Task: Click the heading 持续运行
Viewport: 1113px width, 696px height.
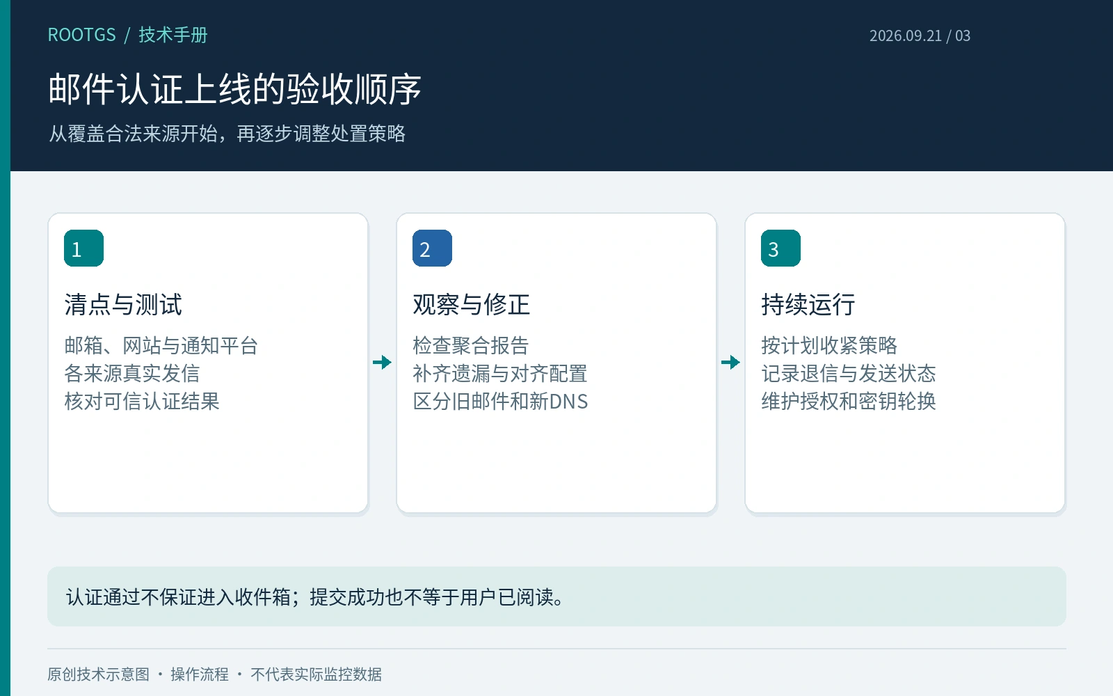Action: 808,304
